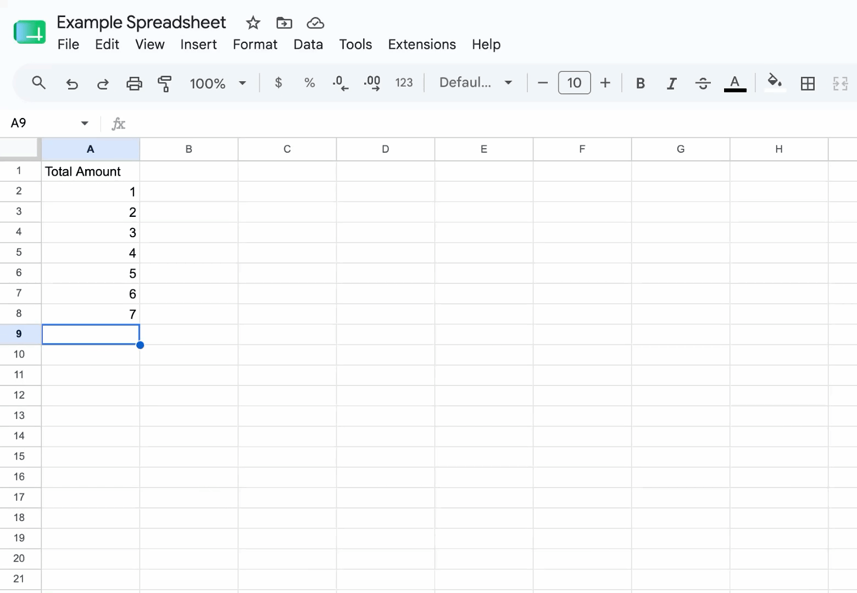Select the cell containing 4
The image size is (857, 593).
(x=91, y=253)
